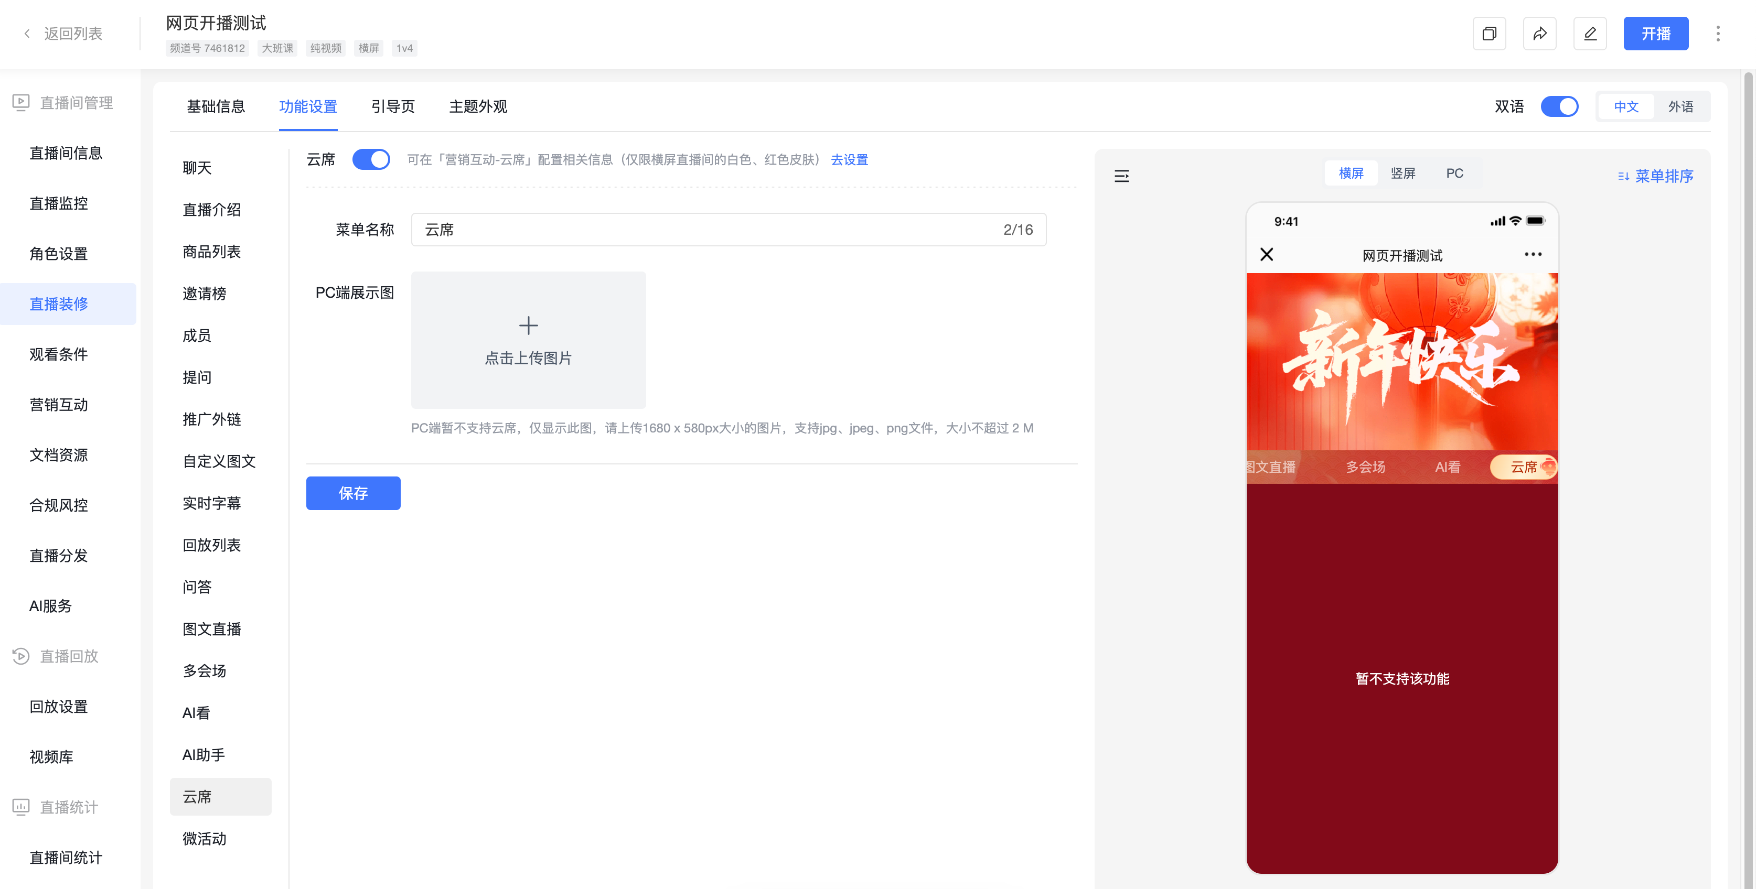1756x889 pixels.
Task: Switch to the 基础信息 tab
Action: coord(216,106)
